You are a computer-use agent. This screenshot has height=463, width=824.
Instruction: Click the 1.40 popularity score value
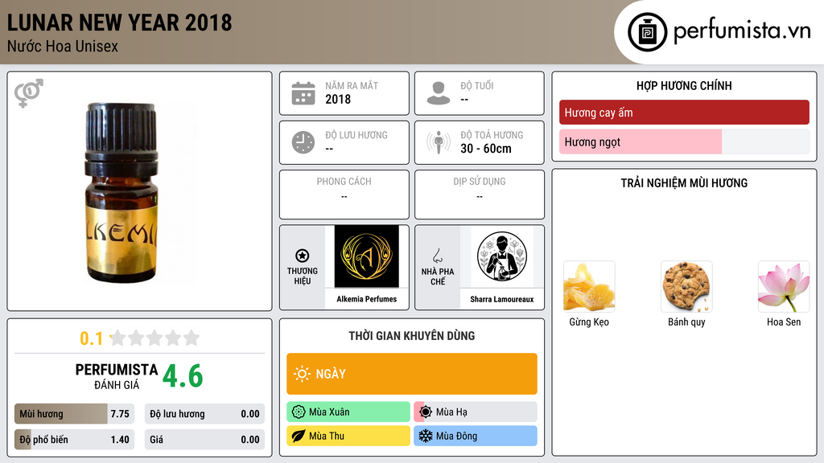click(x=120, y=440)
